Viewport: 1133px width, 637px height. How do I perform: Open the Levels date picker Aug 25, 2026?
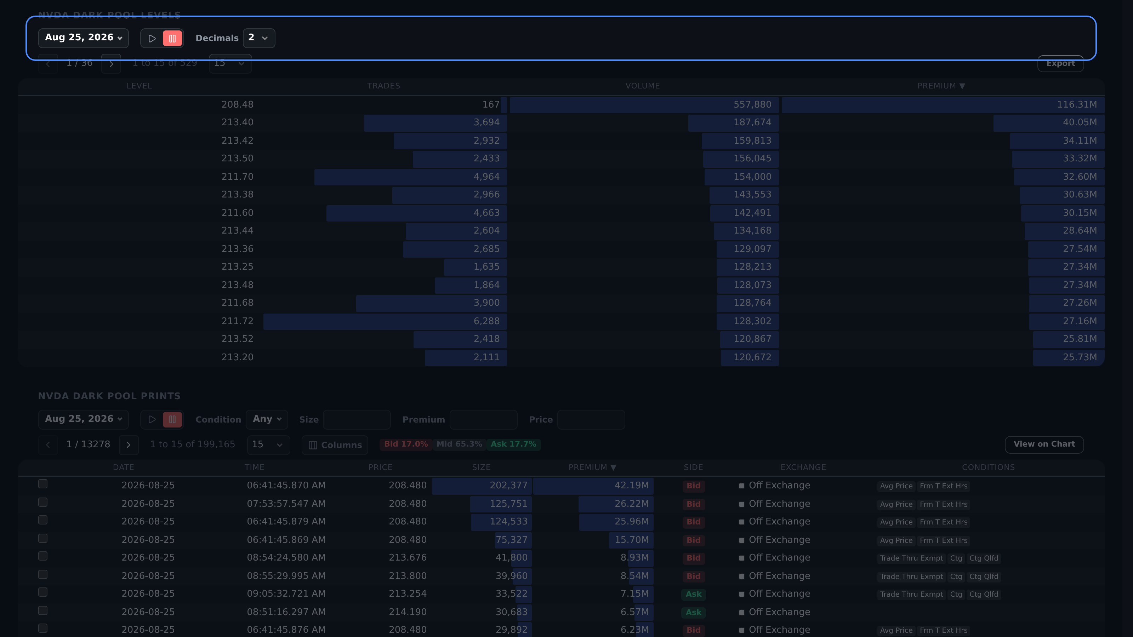tap(84, 38)
